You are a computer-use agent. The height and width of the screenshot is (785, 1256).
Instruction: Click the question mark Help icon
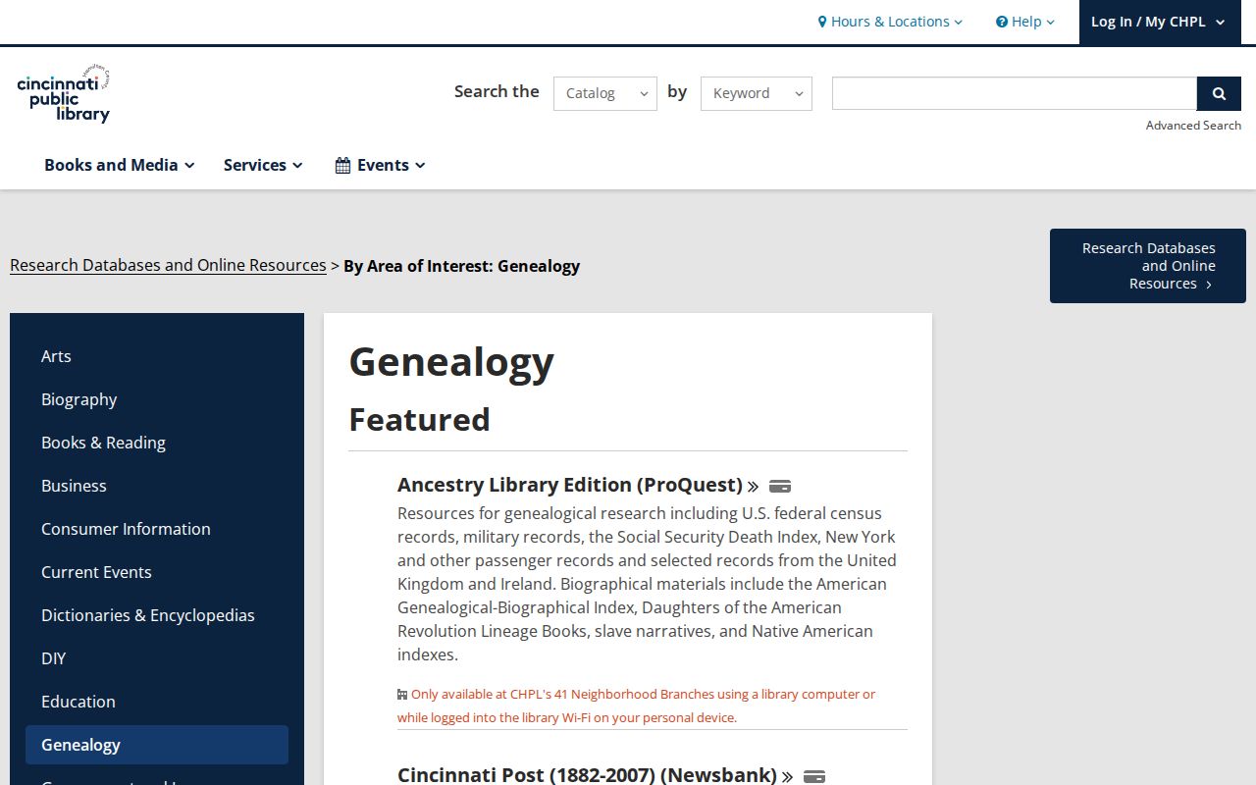pyautogui.click(x=1002, y=22)
